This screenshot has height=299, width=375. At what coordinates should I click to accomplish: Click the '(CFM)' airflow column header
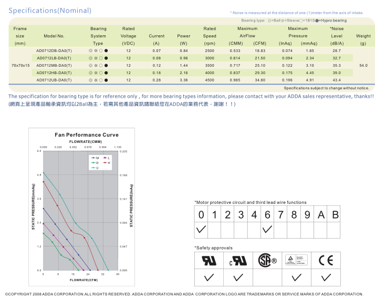pyautogui.click(x=260, y=44)
